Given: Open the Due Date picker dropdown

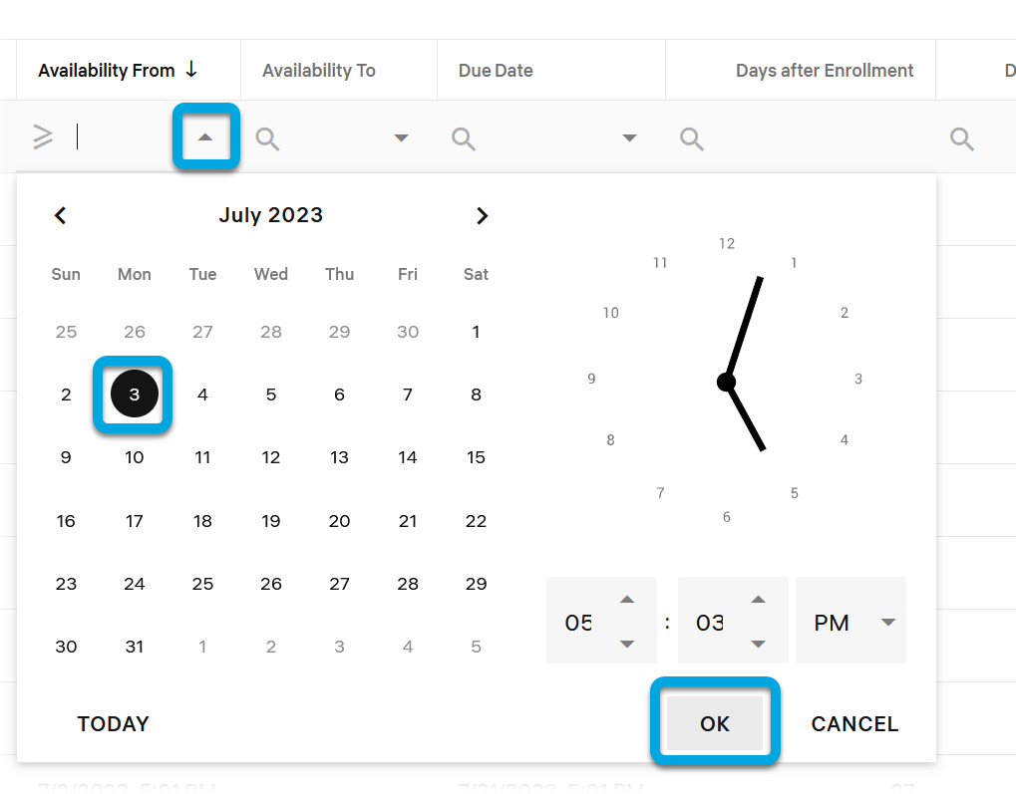Looking at the screenshot, I should 629,138.
